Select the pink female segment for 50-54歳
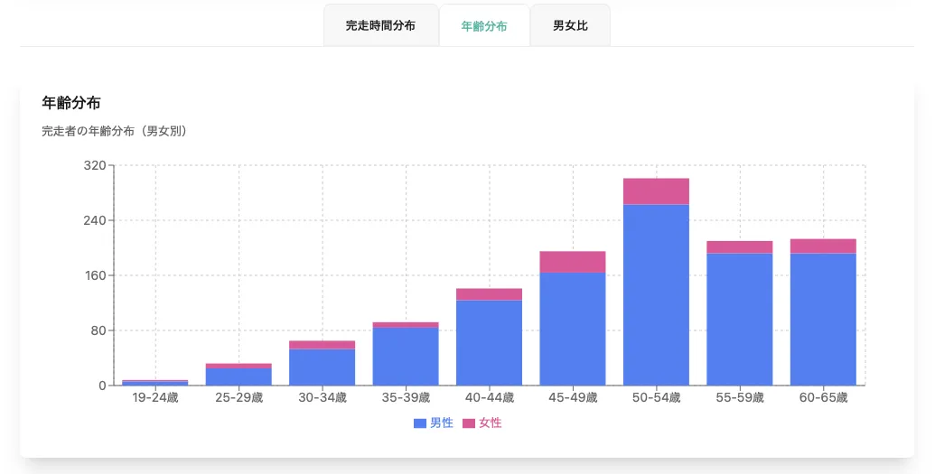The height and width of the screenshot is (474, 935). (656, 191)
